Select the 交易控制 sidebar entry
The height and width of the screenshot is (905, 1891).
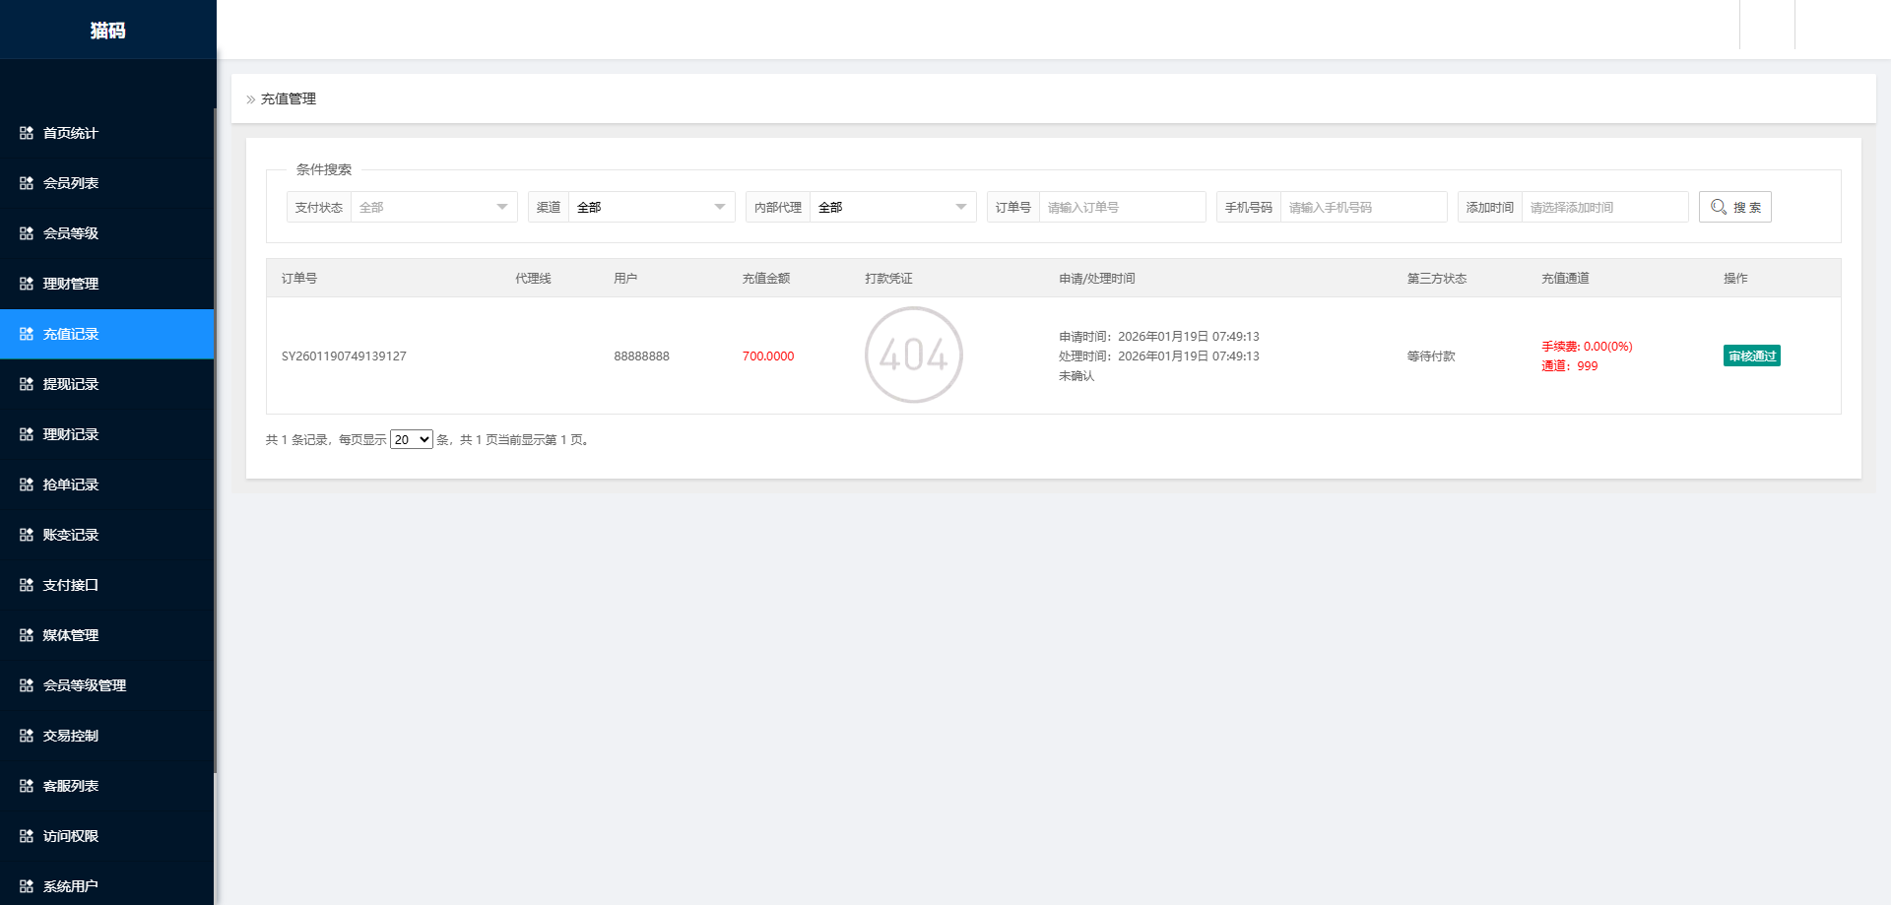69,736
